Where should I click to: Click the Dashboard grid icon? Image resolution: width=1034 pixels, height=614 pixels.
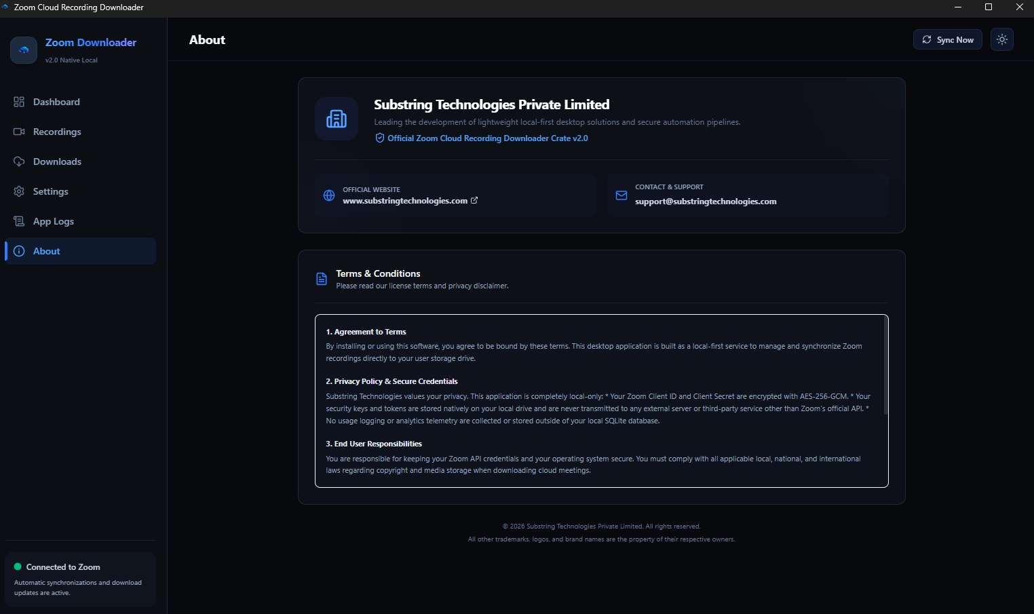tap(19, 102)
